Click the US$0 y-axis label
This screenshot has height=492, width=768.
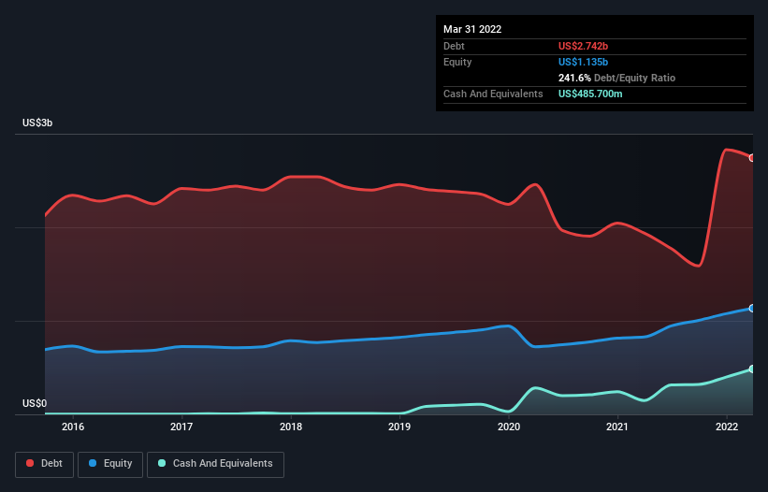click(35, 403)
